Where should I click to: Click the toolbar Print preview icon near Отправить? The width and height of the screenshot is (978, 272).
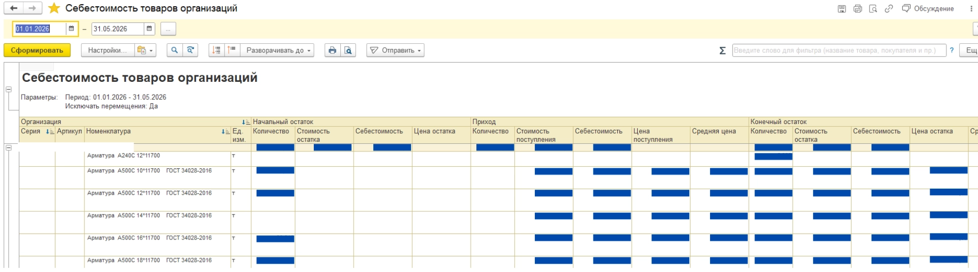coord(348,50)
